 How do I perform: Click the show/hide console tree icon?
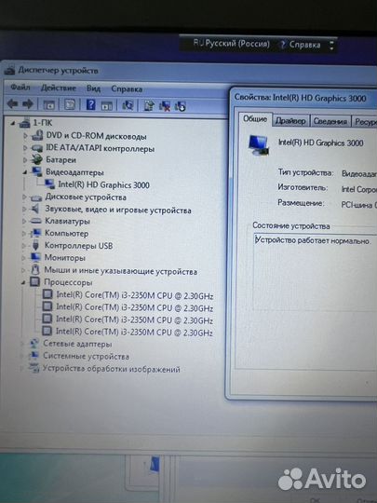coord(49,104)
